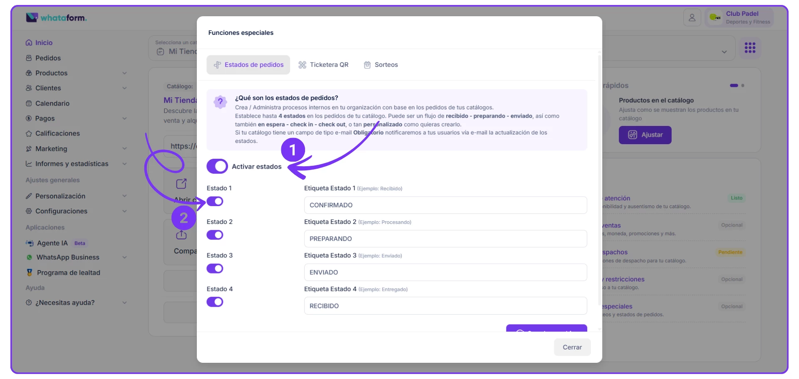Click the Calificaciones star icon
This screenshot has width=799, height=379.
29,133
